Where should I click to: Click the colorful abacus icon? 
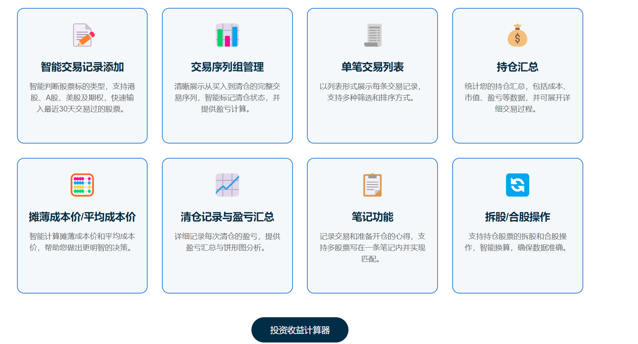[x=82, y=185]
